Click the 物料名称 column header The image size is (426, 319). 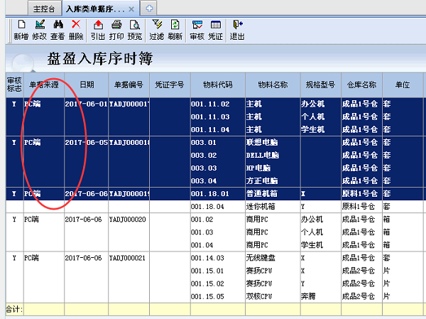(273, 84)
